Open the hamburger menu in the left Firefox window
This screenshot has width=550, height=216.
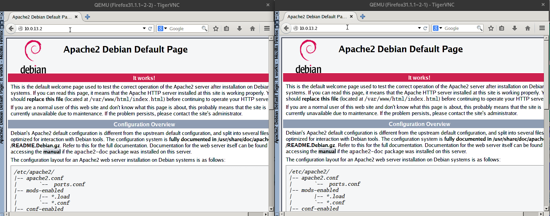pyautogui.click(x=267, y=29)
